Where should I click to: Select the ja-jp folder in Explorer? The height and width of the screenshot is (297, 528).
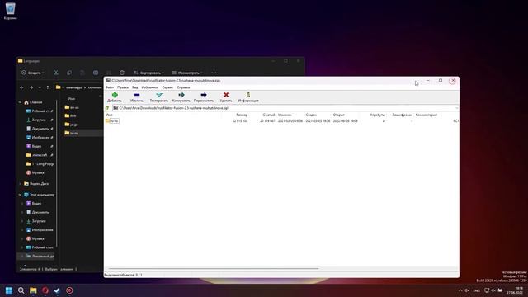[71, 125]
